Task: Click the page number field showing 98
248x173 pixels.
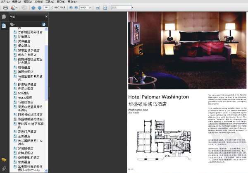Action: (46, 7)
